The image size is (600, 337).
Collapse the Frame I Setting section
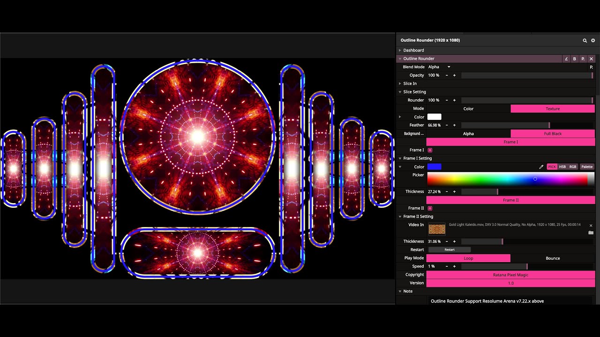click(x=400, y=159)
